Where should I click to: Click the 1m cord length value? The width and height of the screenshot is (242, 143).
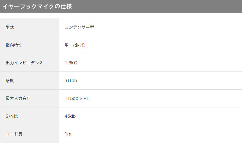68,134
